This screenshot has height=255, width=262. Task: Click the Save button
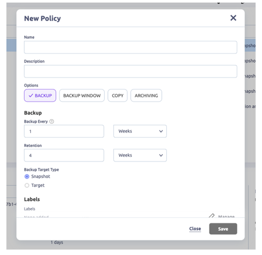tap(223, 229)
